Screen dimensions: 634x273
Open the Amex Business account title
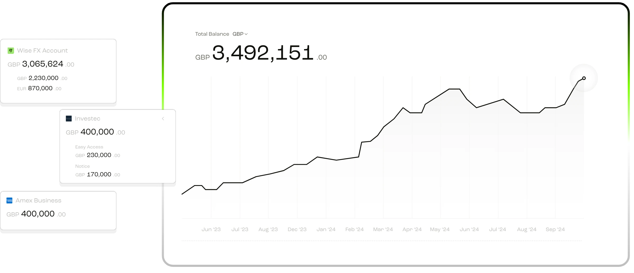(x=38, y=201)
